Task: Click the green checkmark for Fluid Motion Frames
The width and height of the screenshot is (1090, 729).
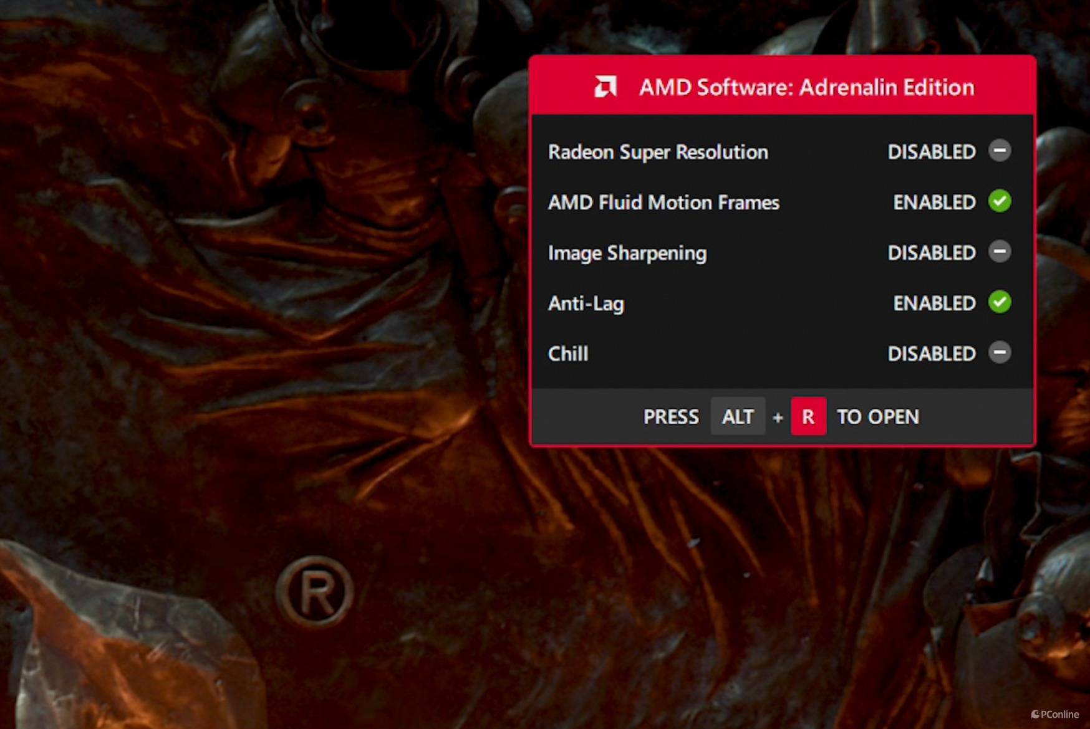Action: pyautogui.click(x=999, y=201)
